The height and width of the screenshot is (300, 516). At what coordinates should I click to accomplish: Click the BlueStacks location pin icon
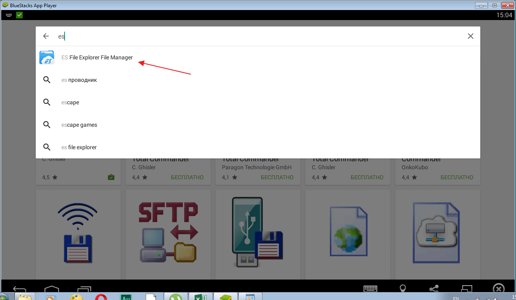(x=402, y=289)
